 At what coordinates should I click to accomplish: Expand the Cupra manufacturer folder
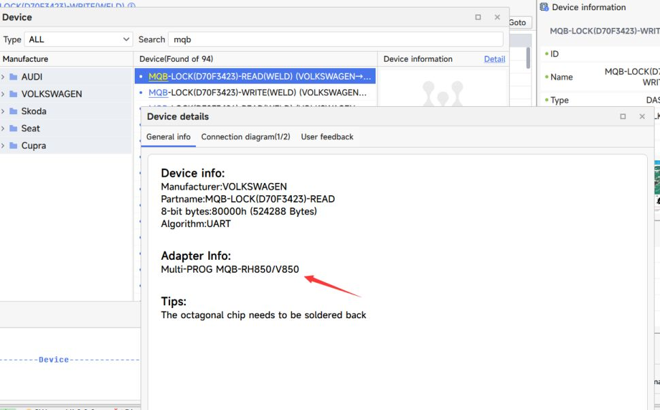click(x=3, y=146)
